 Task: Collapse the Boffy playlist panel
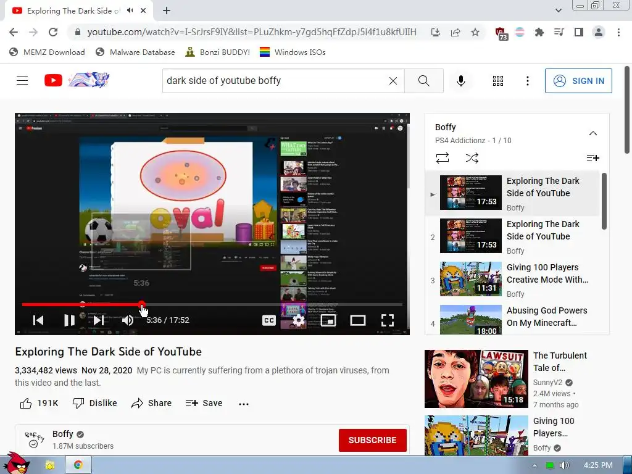click(593, 133)
